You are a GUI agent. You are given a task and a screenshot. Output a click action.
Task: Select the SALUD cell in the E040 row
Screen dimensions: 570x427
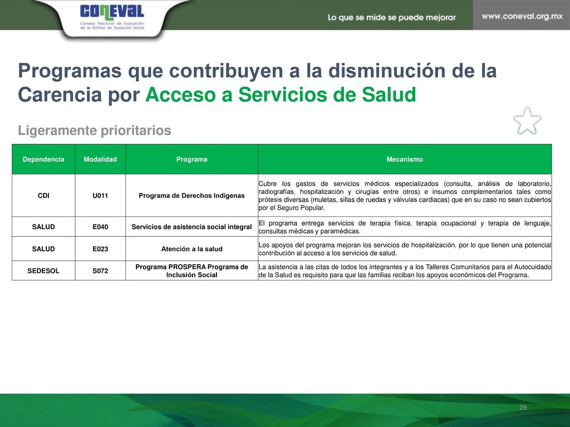click(x=43, y=227)
